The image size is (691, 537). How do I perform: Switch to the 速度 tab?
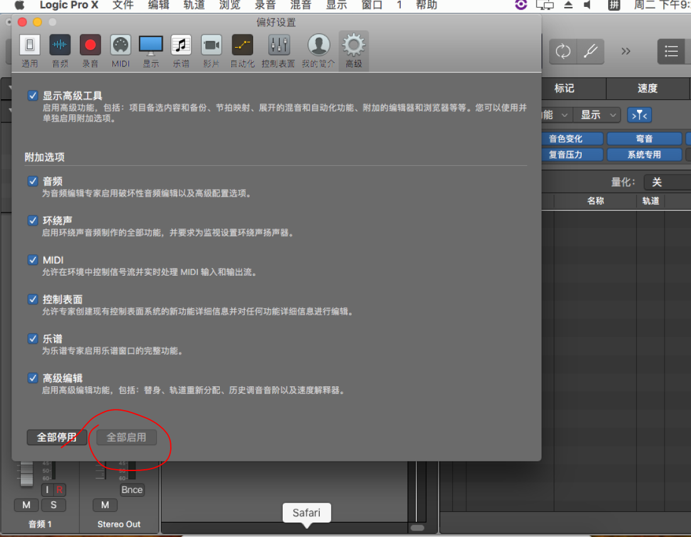[x=647, y=89]
